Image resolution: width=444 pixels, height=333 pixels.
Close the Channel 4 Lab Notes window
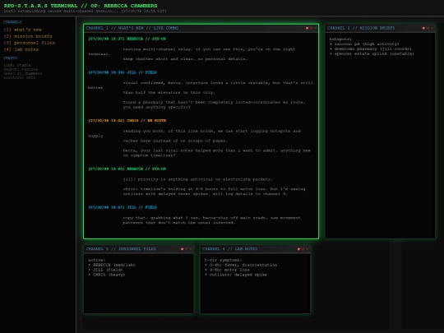click(x=307, y=249)
